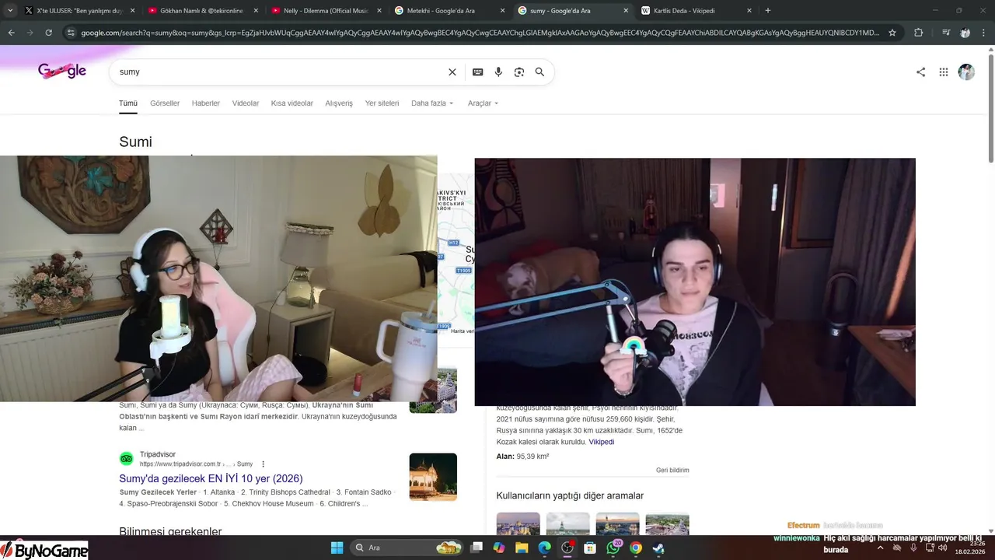Screen dimensions: 995x560
Task: Show hidden system tray icons
Action: [x=880, y=548]
